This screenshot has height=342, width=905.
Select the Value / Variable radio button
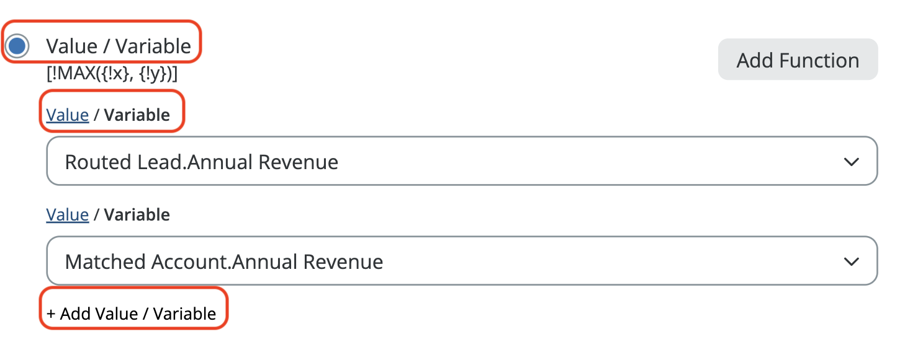(17, 46)
